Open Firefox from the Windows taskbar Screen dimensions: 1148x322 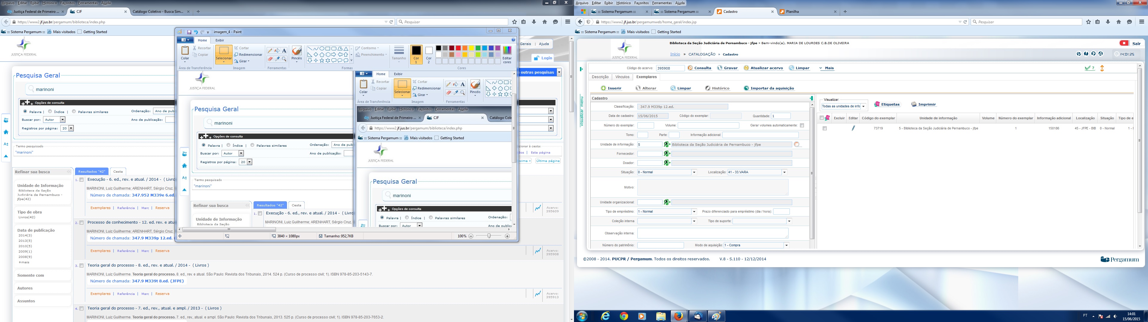tap(678, 316)
